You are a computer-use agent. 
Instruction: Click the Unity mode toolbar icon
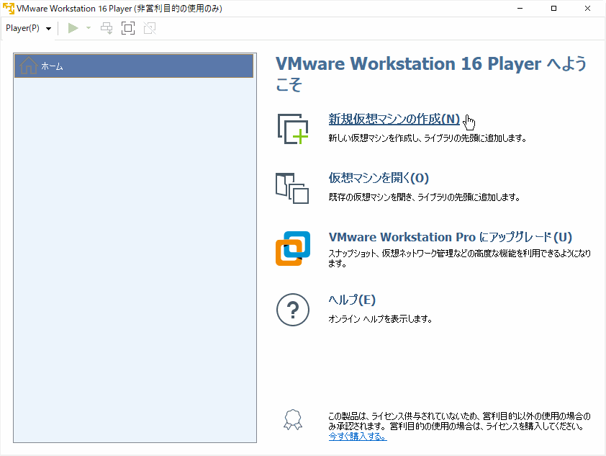point(150,28)
